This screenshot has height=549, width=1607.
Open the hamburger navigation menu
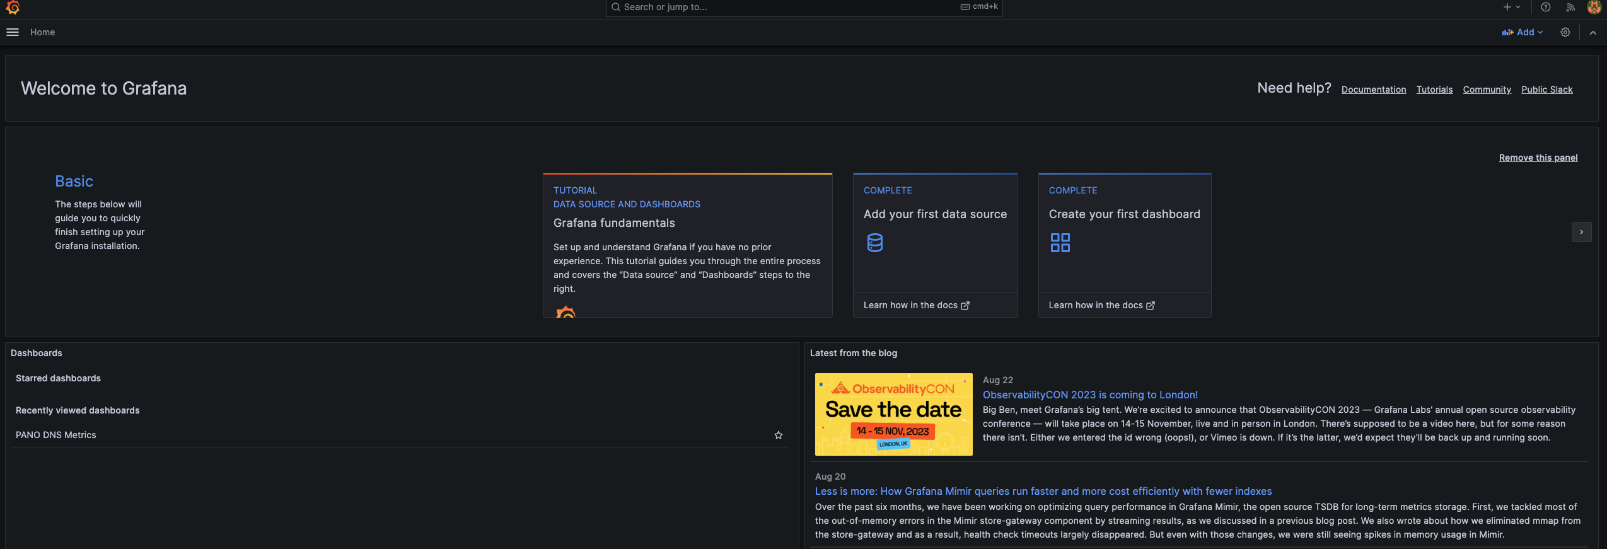pyautogui.click(x=13, y=32)
